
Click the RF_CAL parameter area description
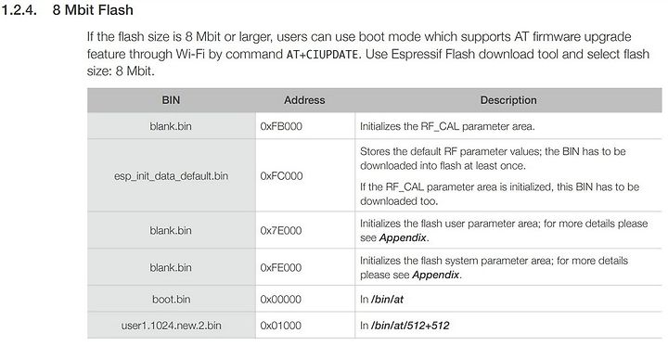coord(447,126)
